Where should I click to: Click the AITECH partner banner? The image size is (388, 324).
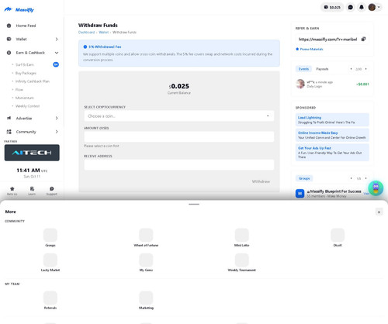click(32, 153)
